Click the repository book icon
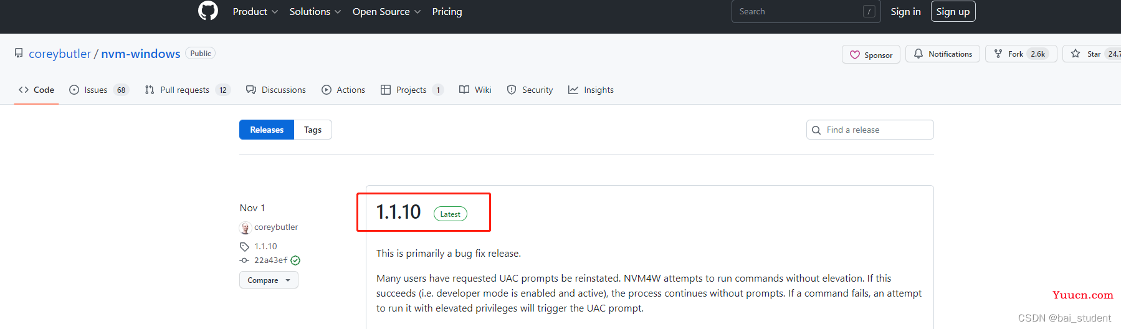 click(19, 54)
